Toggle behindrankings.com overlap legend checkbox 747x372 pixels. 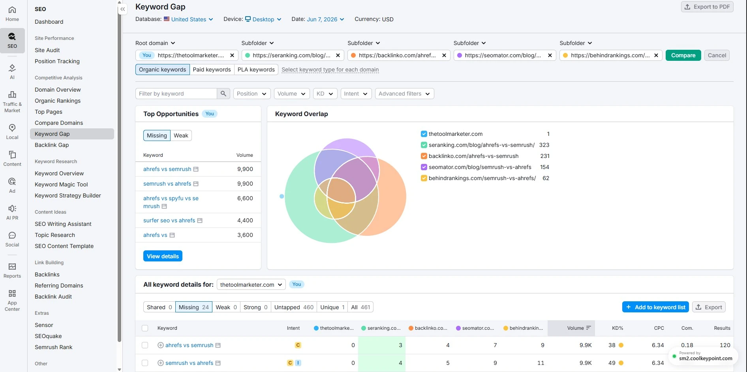[424, 178]
